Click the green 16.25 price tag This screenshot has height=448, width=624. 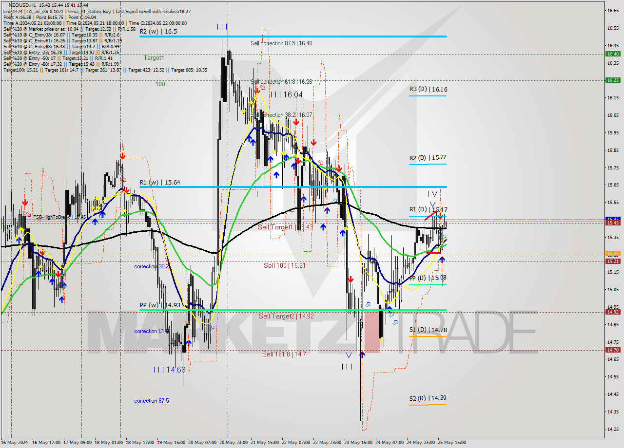click(613, 80)
